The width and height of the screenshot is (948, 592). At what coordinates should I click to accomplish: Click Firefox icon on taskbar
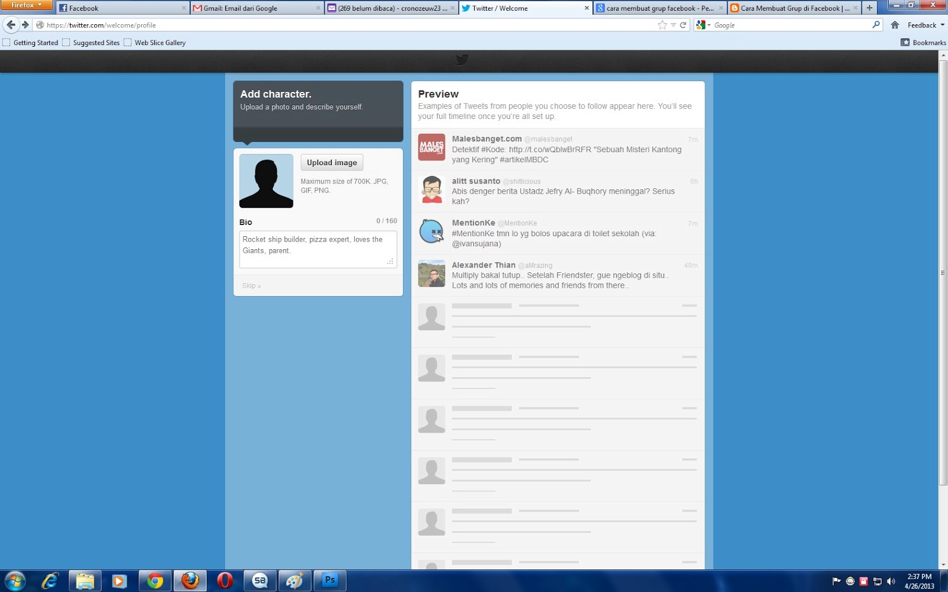point(190,581)
